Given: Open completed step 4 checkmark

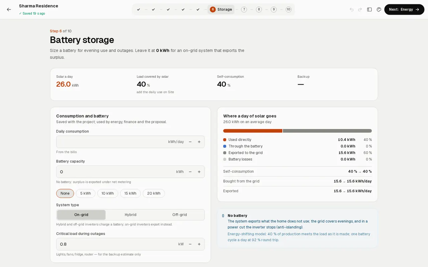Looking at the screenshot, I should 183,9.
